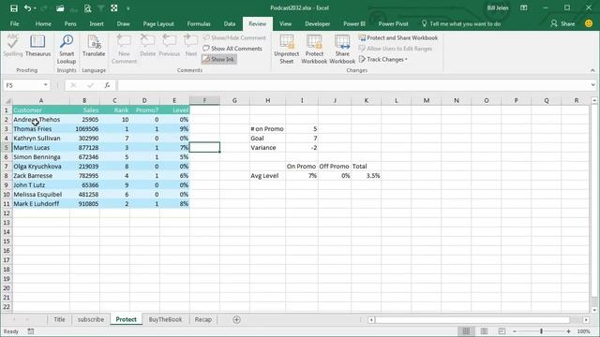
Task: Switch to the Home tab
Action: coord(43,23)
